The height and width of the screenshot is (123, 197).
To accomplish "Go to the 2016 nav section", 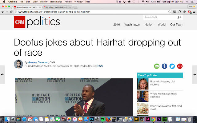I will click(x=116, y=25).
